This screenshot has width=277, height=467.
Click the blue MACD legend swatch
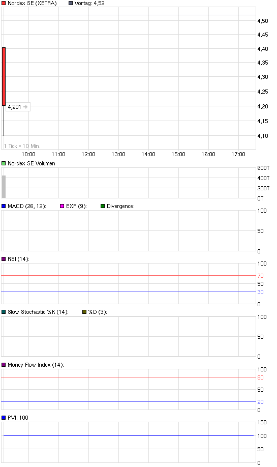[x=4, y=206]
